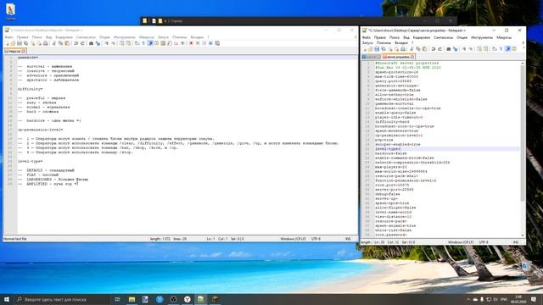Click op-permission-level= line in left window
The image size is (543, 305).
coord(40,130)
